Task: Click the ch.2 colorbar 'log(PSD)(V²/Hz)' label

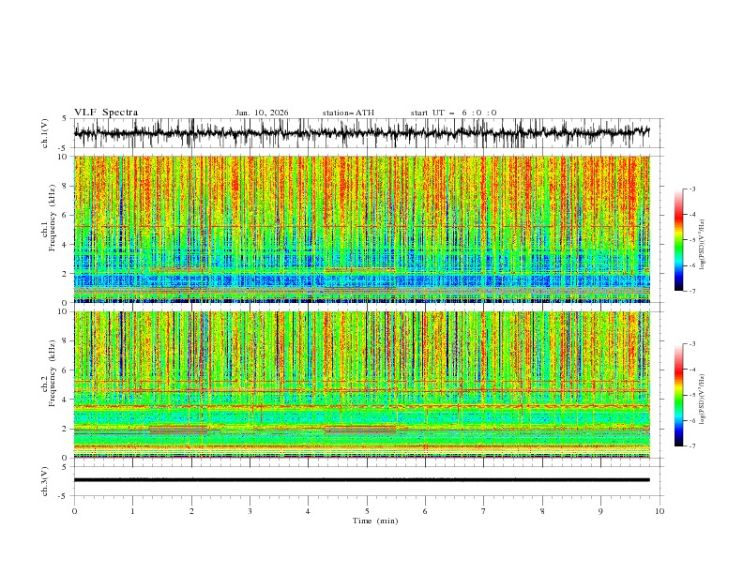Action: 703,400
